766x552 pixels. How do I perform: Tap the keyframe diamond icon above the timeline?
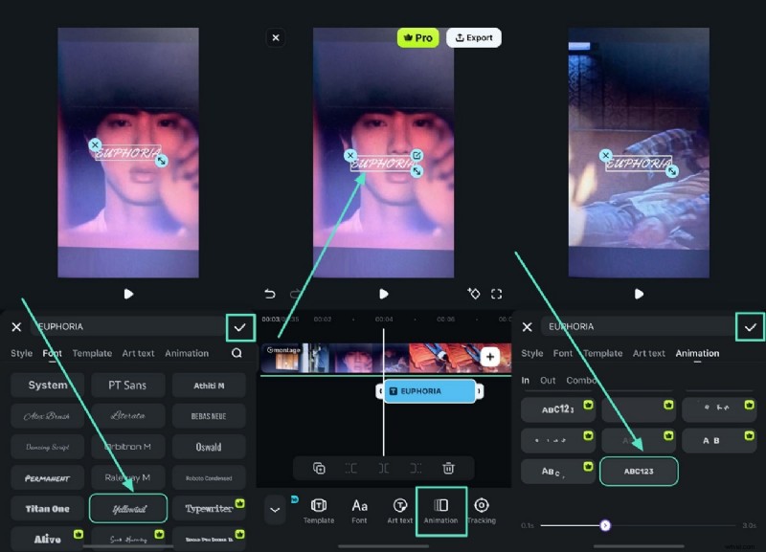click(x=473, y=295)
